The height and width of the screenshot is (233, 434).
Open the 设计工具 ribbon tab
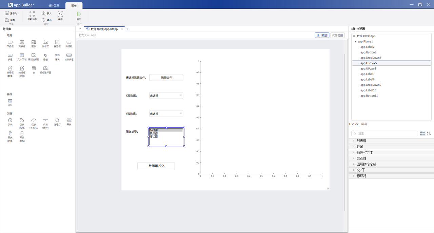(54, 5)
